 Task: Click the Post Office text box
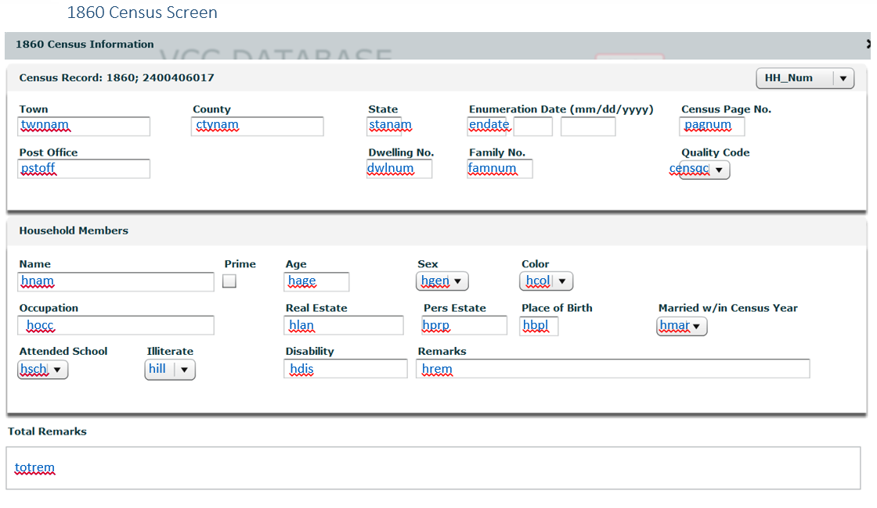click(x=84, y=169)
